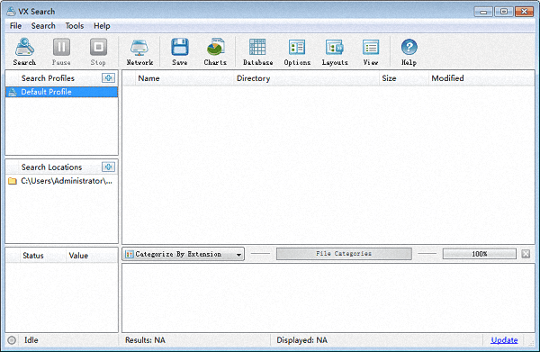Click the Network toolbar icon
Screen dimensions: 540x352
click(139, 51)
